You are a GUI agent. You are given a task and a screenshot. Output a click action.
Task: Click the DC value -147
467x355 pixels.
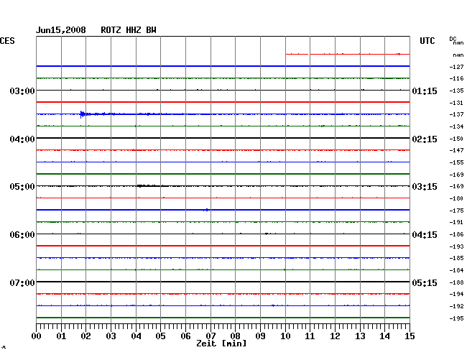(456, 150)
